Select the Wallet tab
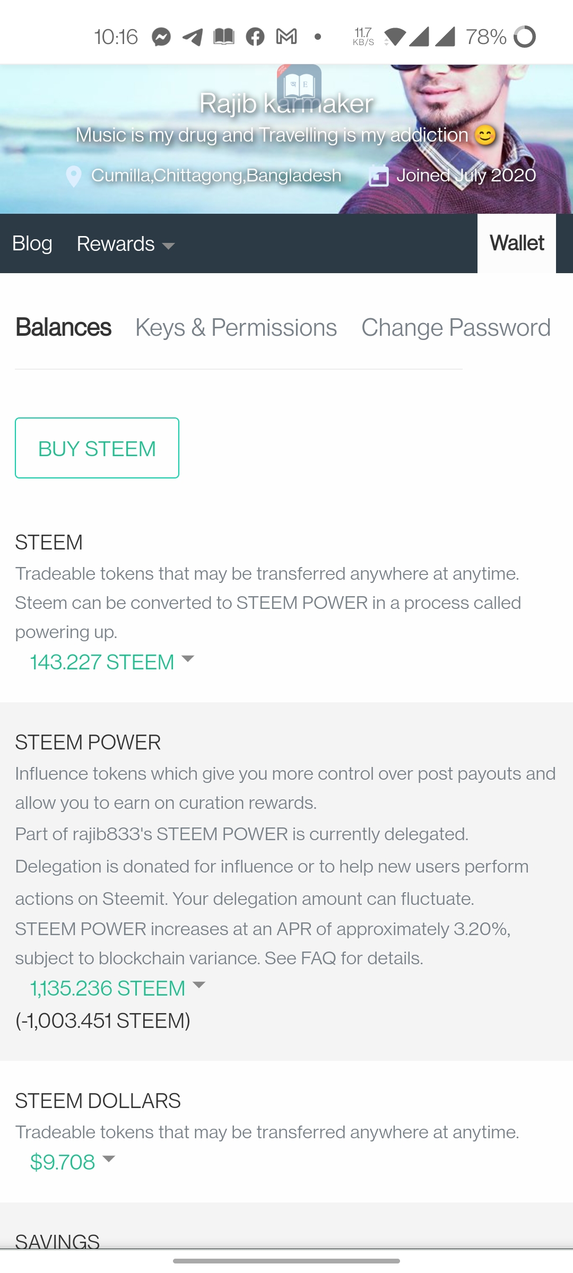Image resolution: width=573 pixels, height=1273 pixels. click(x=517, y=243)
